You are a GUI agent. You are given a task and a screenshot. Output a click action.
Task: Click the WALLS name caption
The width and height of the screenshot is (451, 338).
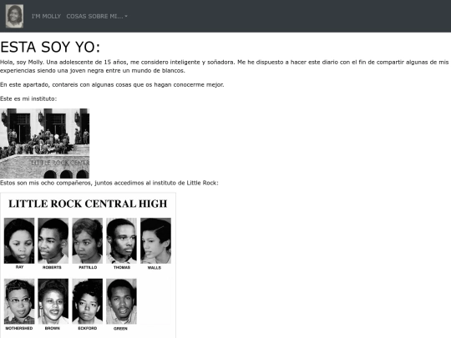[155, 268]
